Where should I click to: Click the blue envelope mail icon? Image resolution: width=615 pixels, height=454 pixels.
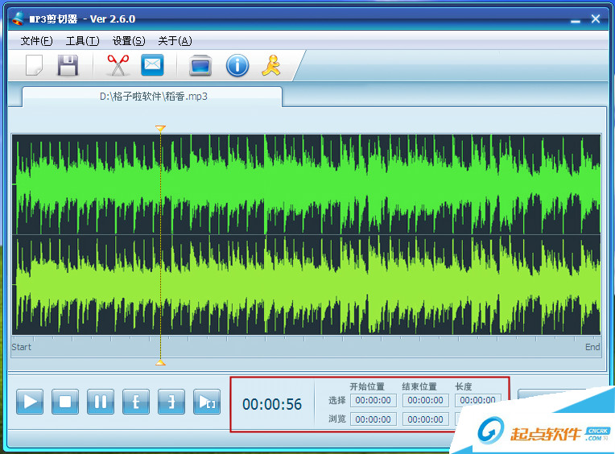click(x=152, y=64)
